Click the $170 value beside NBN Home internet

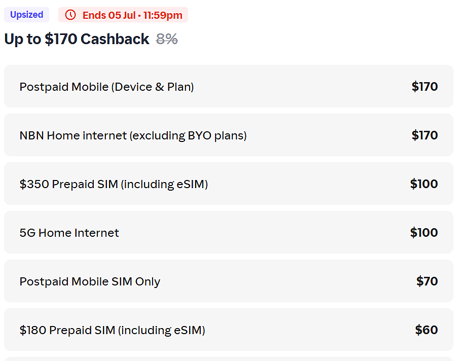tap(424, 135)
